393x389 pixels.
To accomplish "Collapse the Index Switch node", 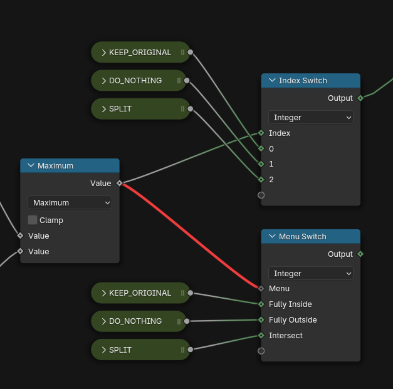I will coord(272,80).
